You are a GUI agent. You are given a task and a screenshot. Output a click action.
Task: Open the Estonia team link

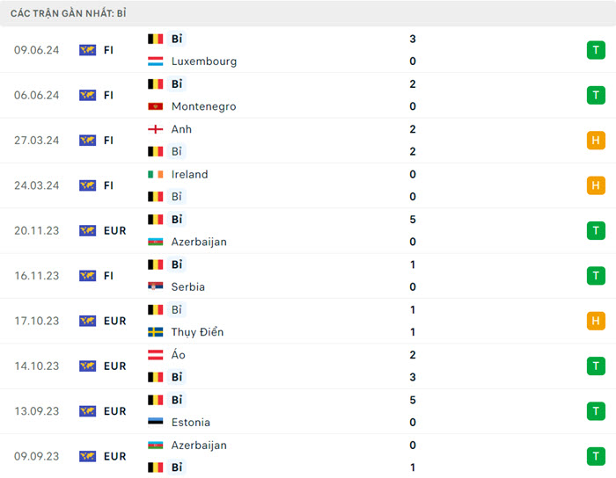190,422
